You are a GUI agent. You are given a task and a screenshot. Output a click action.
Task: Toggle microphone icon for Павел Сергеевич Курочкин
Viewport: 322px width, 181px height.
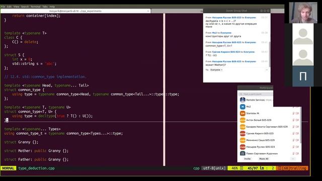pyautogui.click(x=293, y=153)
